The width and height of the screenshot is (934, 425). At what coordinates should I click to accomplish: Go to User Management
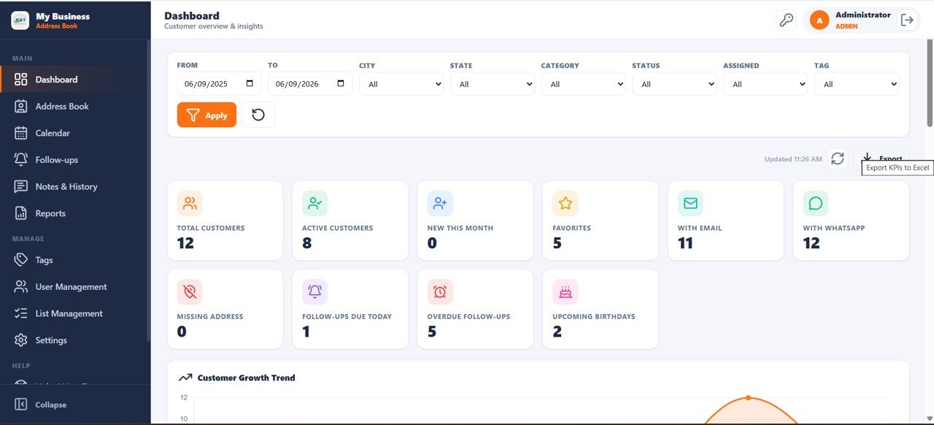tap(74, 287)
